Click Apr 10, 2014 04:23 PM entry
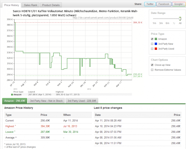Screen dimensions: 186x149 pyautogui.click(x=108, y=126)
